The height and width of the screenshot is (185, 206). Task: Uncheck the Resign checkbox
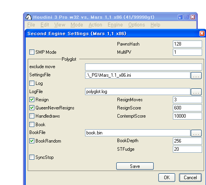(32, 100)
